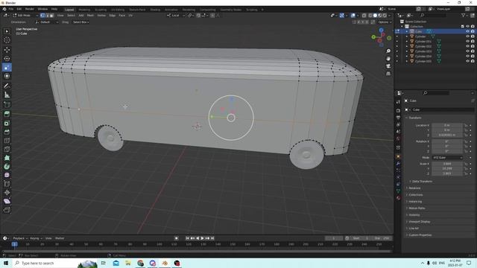Open the Render menu
This screenshot has width=477, height=268.
tap(30, 9)
